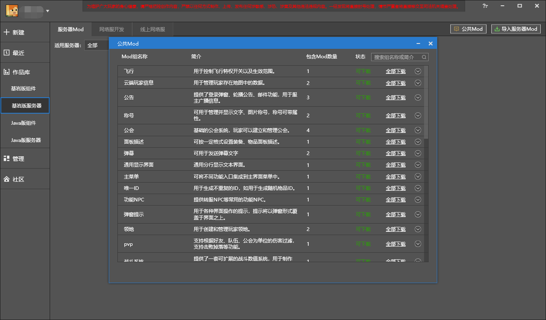This screenshot has height=320, width=546.
Task: Expand the 公会 mod group details
Action: (x=418, y=130)
